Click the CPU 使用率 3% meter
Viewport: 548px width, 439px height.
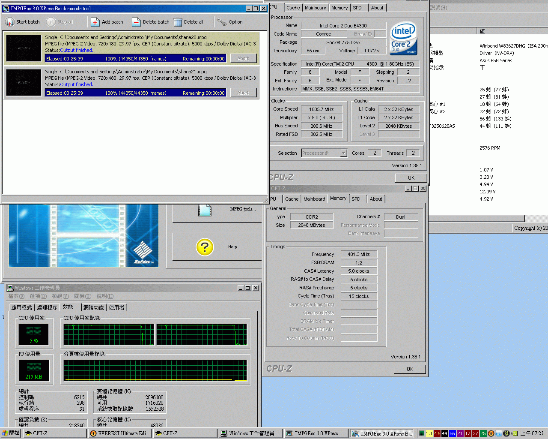click(x=34, y=334)
